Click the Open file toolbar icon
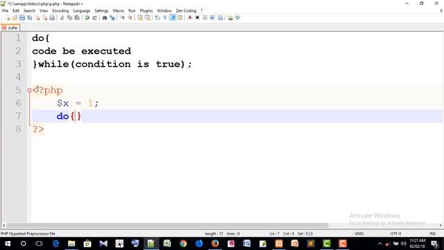The height and width of the screenshot is (250, 444). tap(15, 18)
